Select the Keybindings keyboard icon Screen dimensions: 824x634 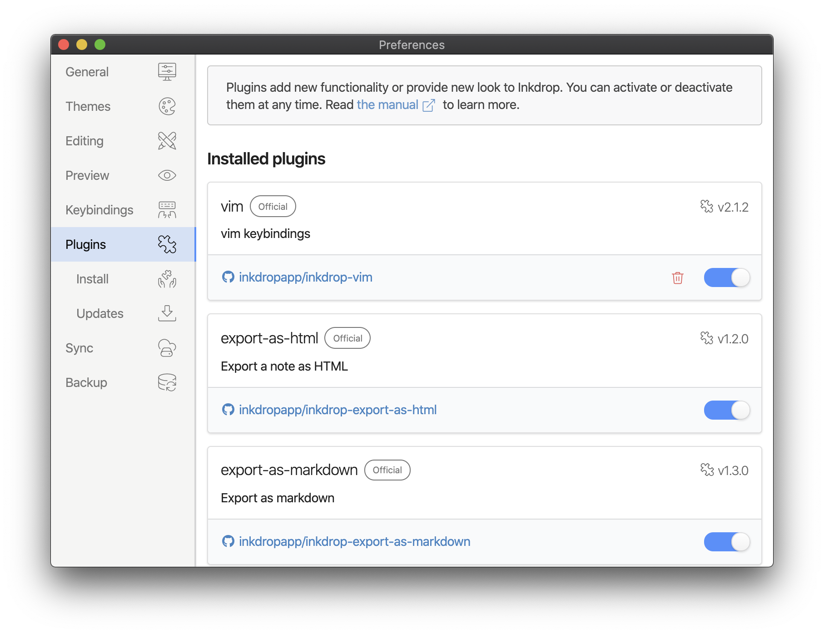[x=167, y=209]
